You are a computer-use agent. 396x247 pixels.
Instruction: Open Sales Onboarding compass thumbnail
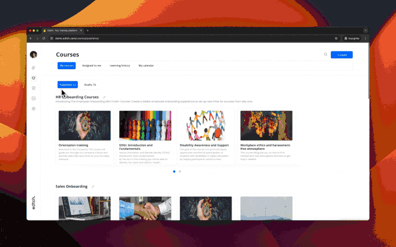point(206,208)
